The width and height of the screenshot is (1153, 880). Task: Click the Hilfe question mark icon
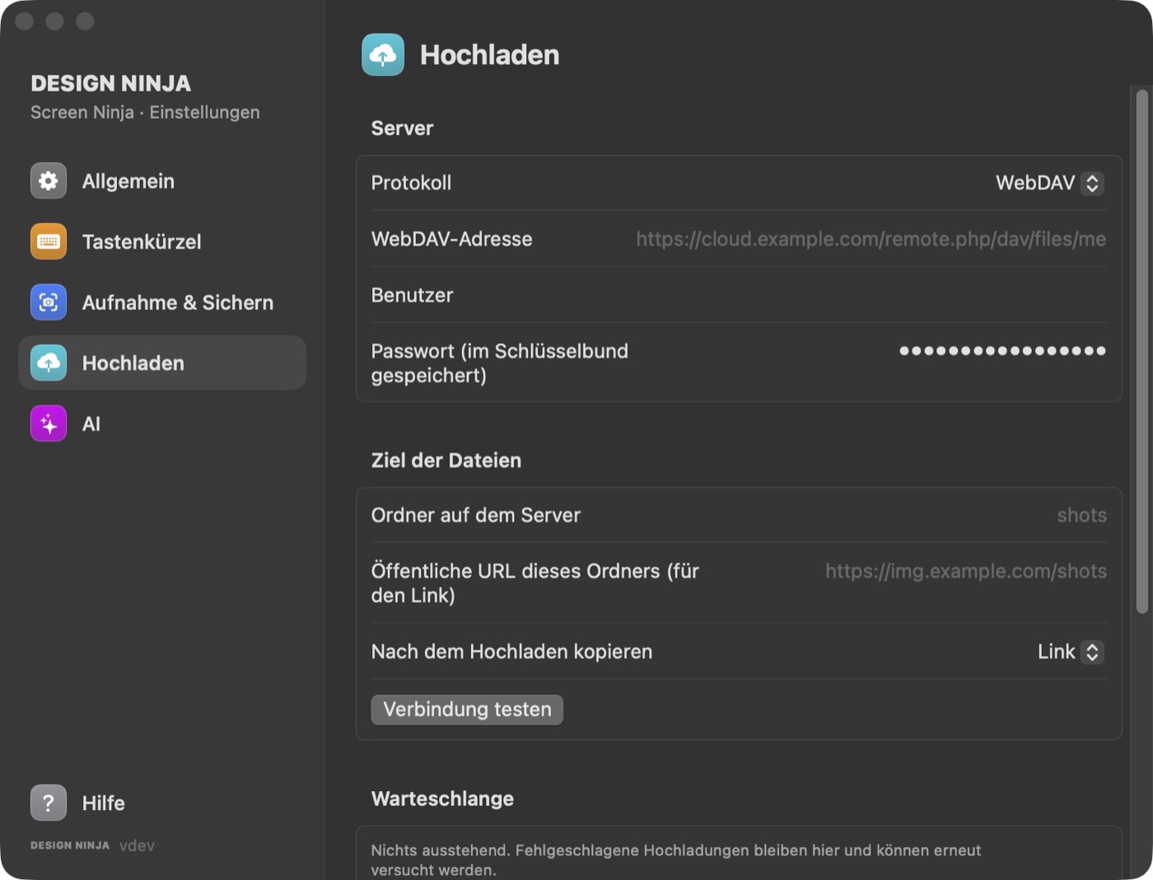(49, 803)
